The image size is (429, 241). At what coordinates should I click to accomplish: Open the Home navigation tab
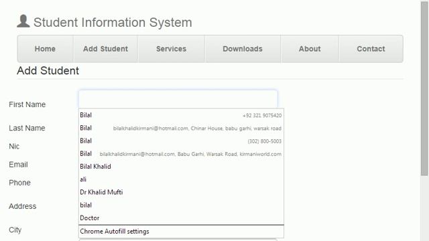click(x=45, y=49)
